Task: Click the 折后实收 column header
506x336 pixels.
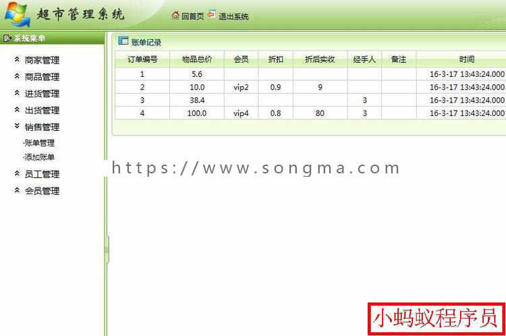Action: coord(320,59)
